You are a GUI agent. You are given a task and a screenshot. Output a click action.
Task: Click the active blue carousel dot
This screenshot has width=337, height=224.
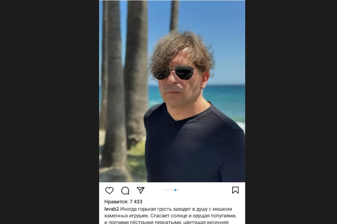pyautogui.click(x=175, y=190)
